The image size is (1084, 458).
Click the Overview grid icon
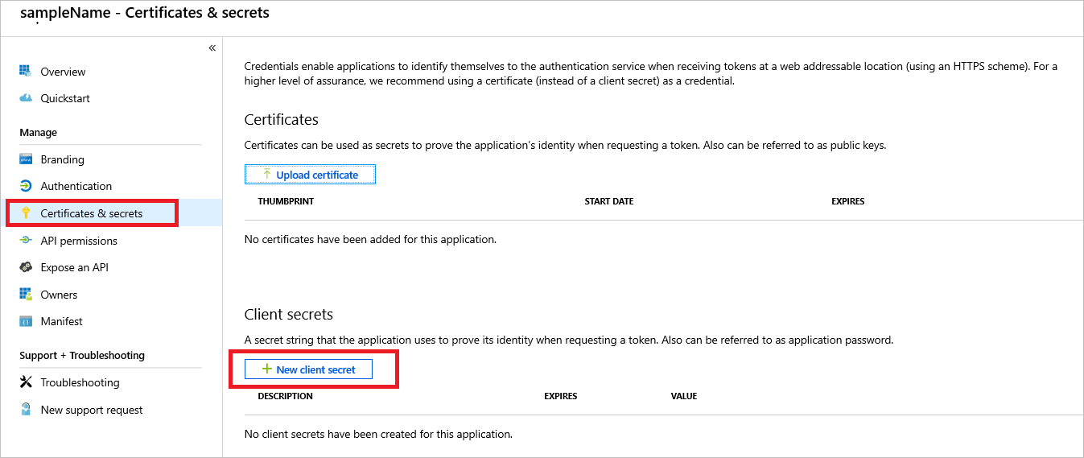pyautogui.click(x=25, y=72)
